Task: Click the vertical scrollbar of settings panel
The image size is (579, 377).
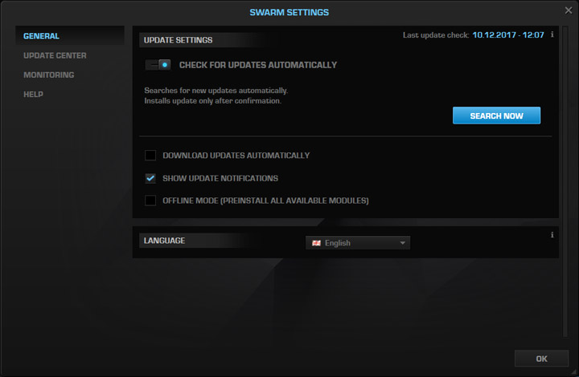Action: 565,181
